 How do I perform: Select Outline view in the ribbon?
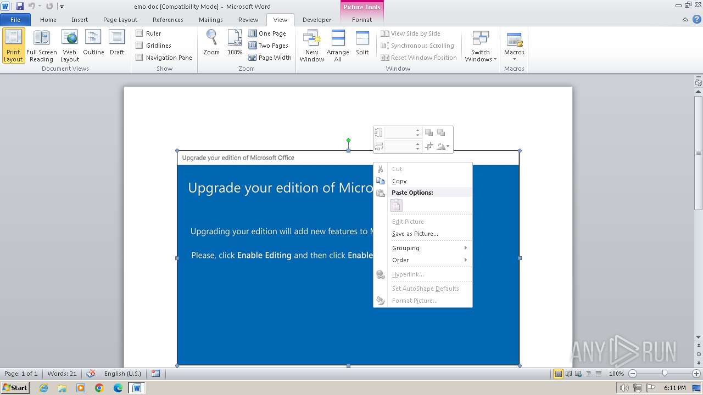(93, 43)
